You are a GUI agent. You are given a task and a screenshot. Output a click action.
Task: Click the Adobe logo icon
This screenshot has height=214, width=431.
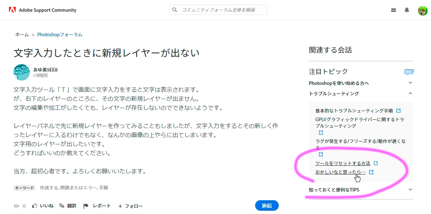(12, 10)
